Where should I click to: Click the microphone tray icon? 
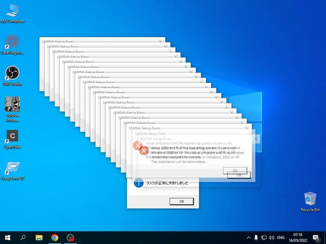(256, 238)
